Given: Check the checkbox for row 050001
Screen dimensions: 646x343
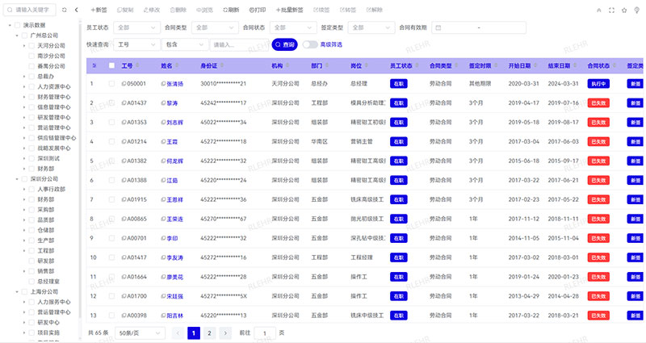Looking at the screenshot, I should [111, 84].
